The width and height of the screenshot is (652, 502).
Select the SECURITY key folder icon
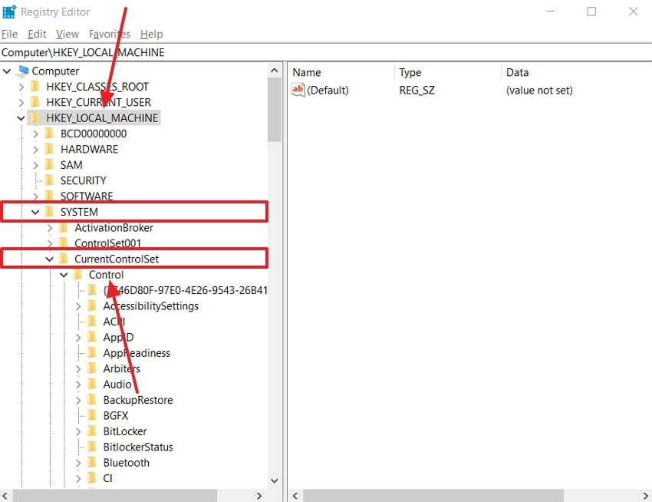click(x=50, y=180)
